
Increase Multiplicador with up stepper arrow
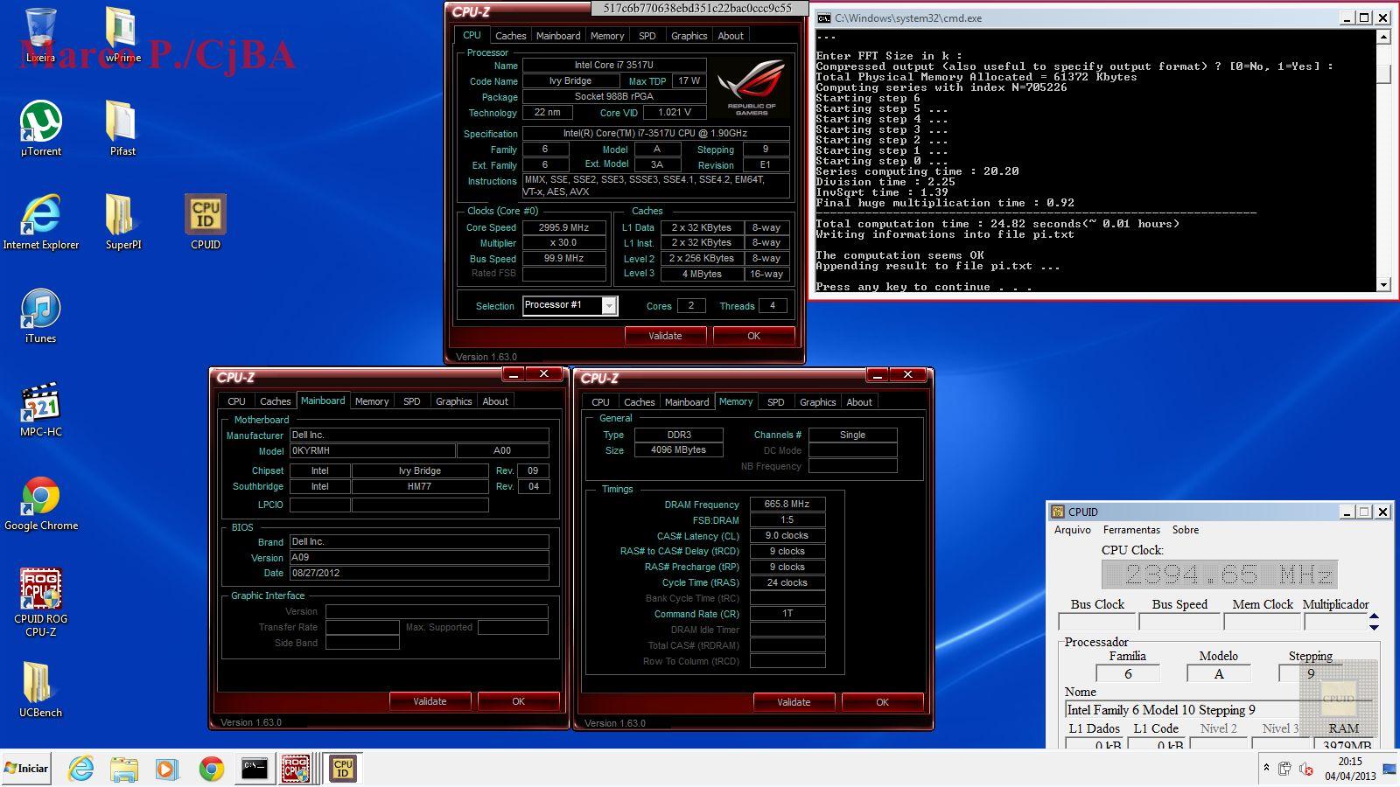click(x=1374, y=616)
